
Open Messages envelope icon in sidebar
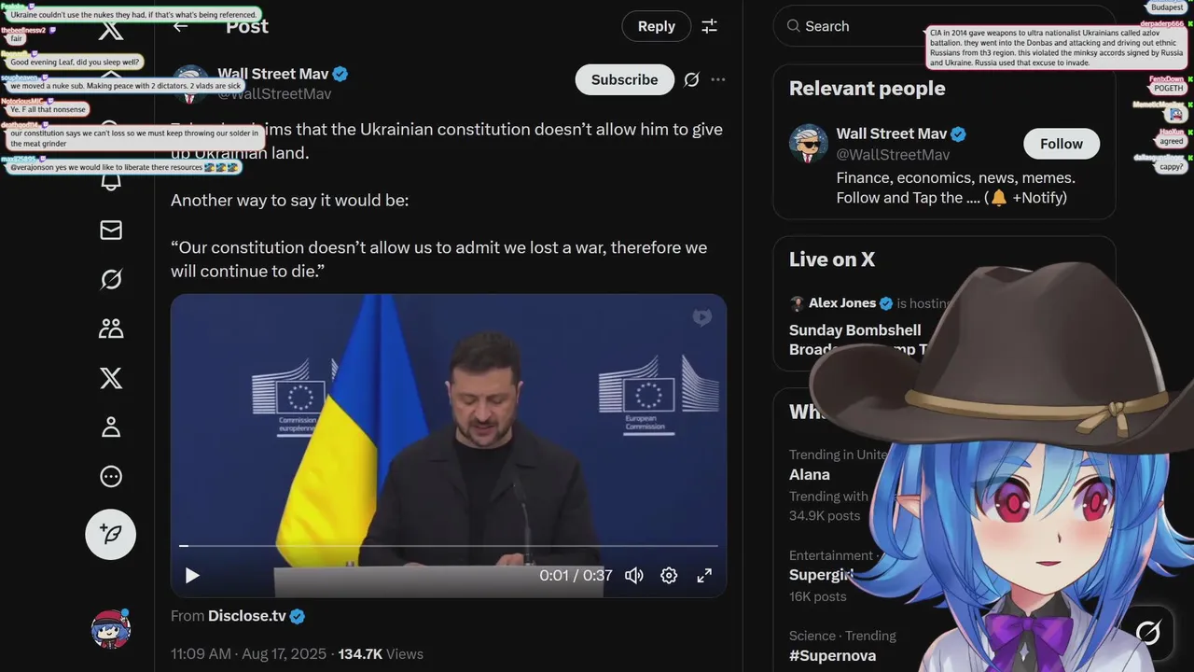coord(111,230)
